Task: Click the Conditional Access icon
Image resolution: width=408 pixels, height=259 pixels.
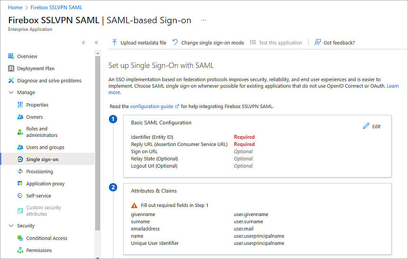Action: point(20,238)
